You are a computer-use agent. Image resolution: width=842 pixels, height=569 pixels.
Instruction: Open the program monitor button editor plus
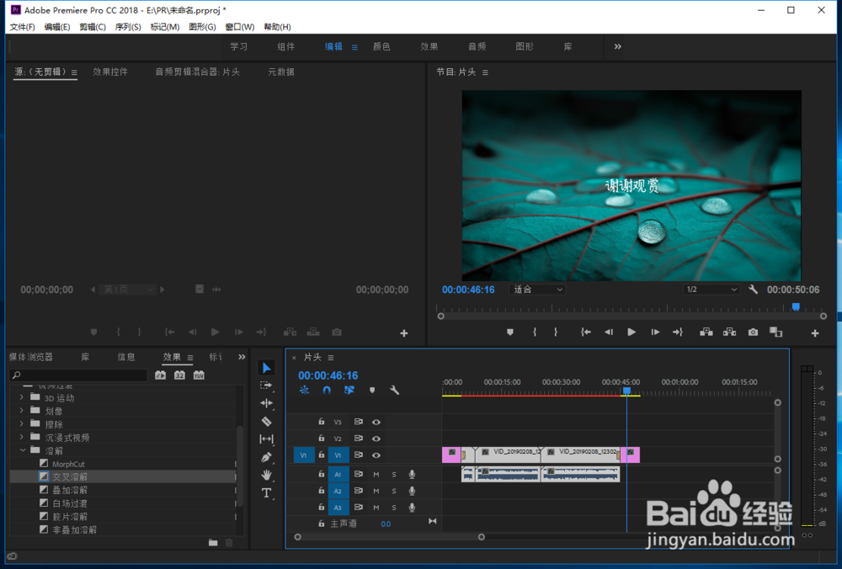click(x=814, y=333)
